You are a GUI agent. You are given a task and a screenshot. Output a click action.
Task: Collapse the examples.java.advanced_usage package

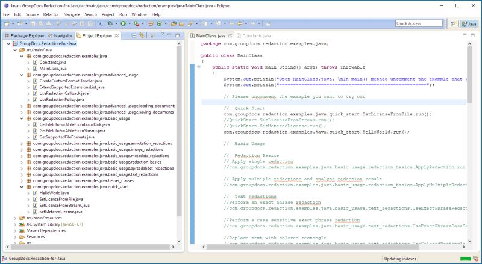tap(22, 75)
